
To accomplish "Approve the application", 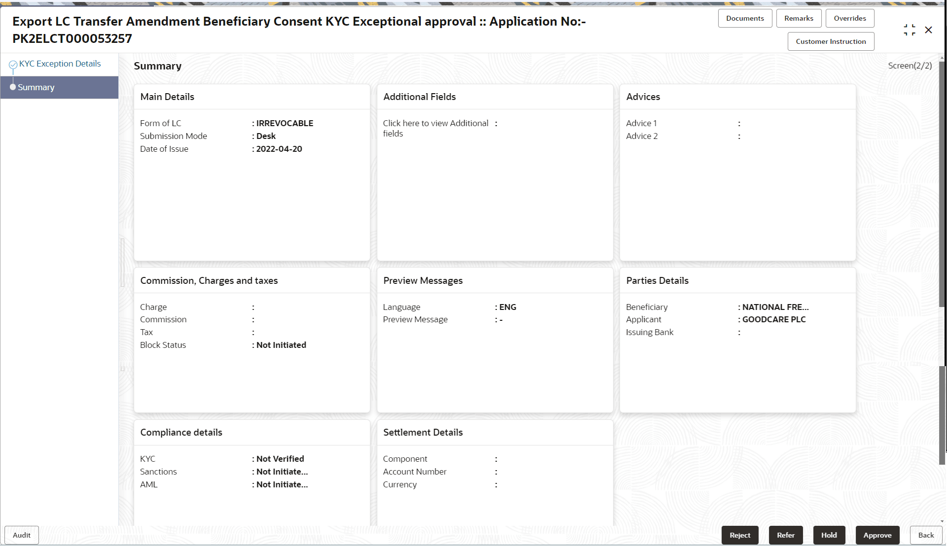I will pyautogui.click(x=877, y=535).
